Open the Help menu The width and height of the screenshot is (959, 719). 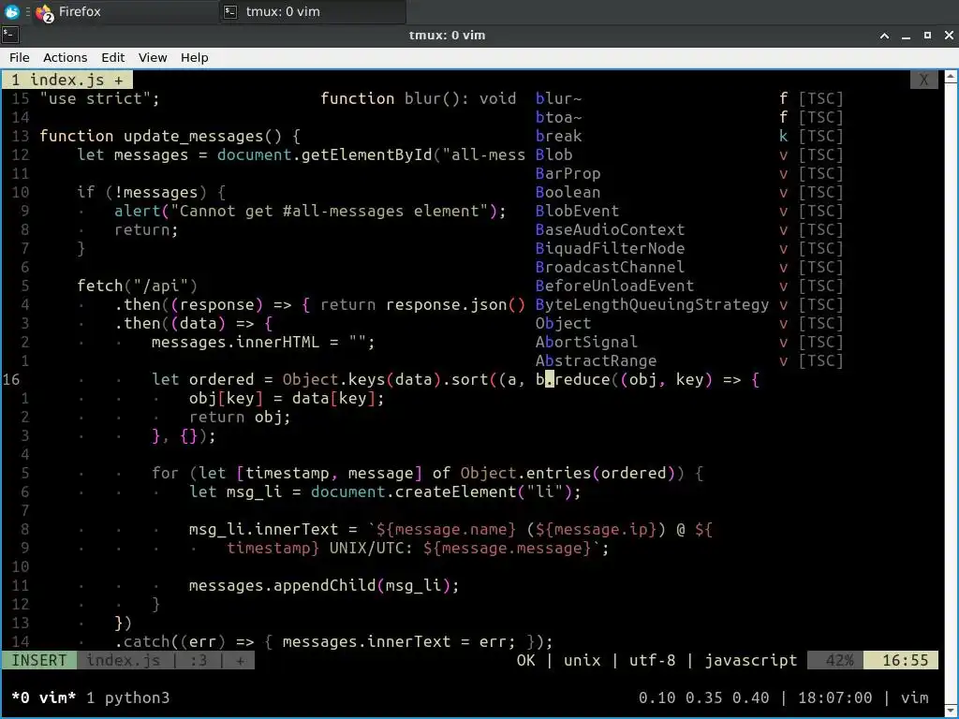tap(195, 57)
